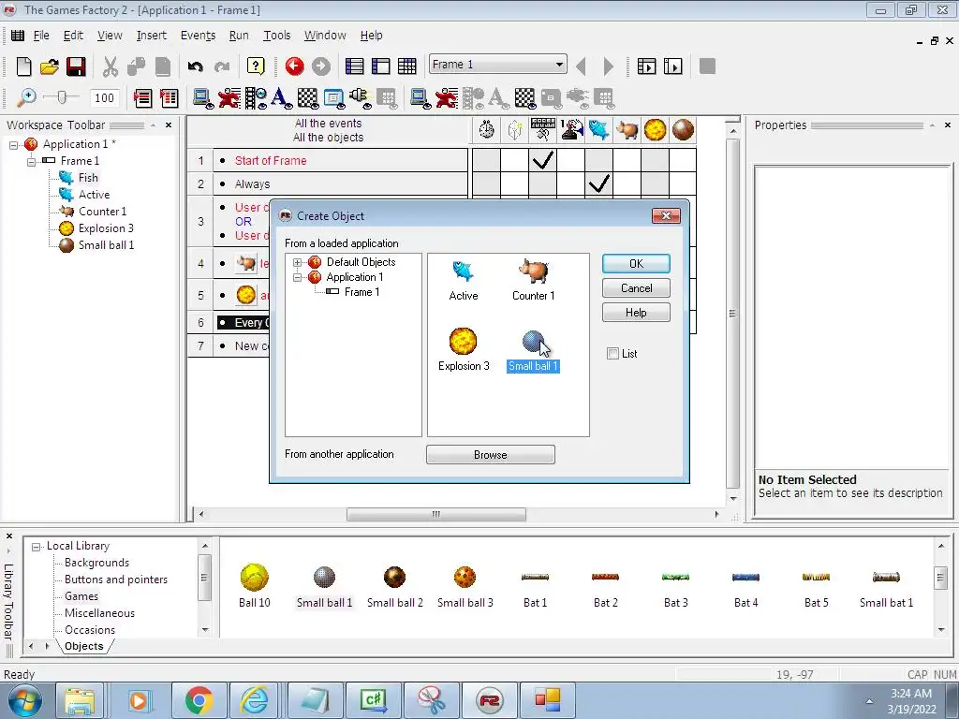Collapse the Local Library node
The width and height of the screenshot is (959, 719).
pyautogui.click(x=37, y=547)
